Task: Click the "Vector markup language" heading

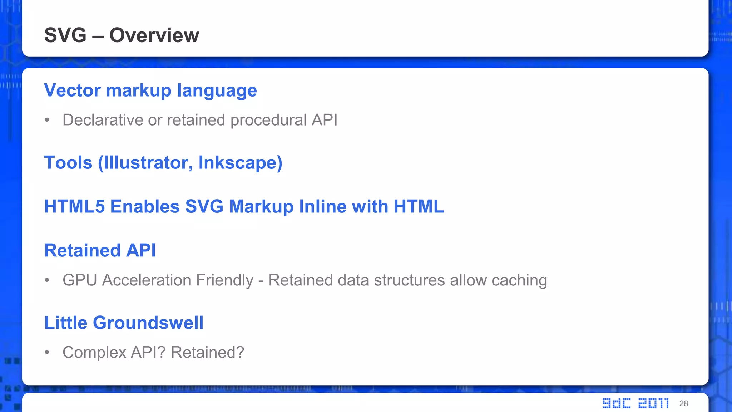Action: click(x=150, y=90)
